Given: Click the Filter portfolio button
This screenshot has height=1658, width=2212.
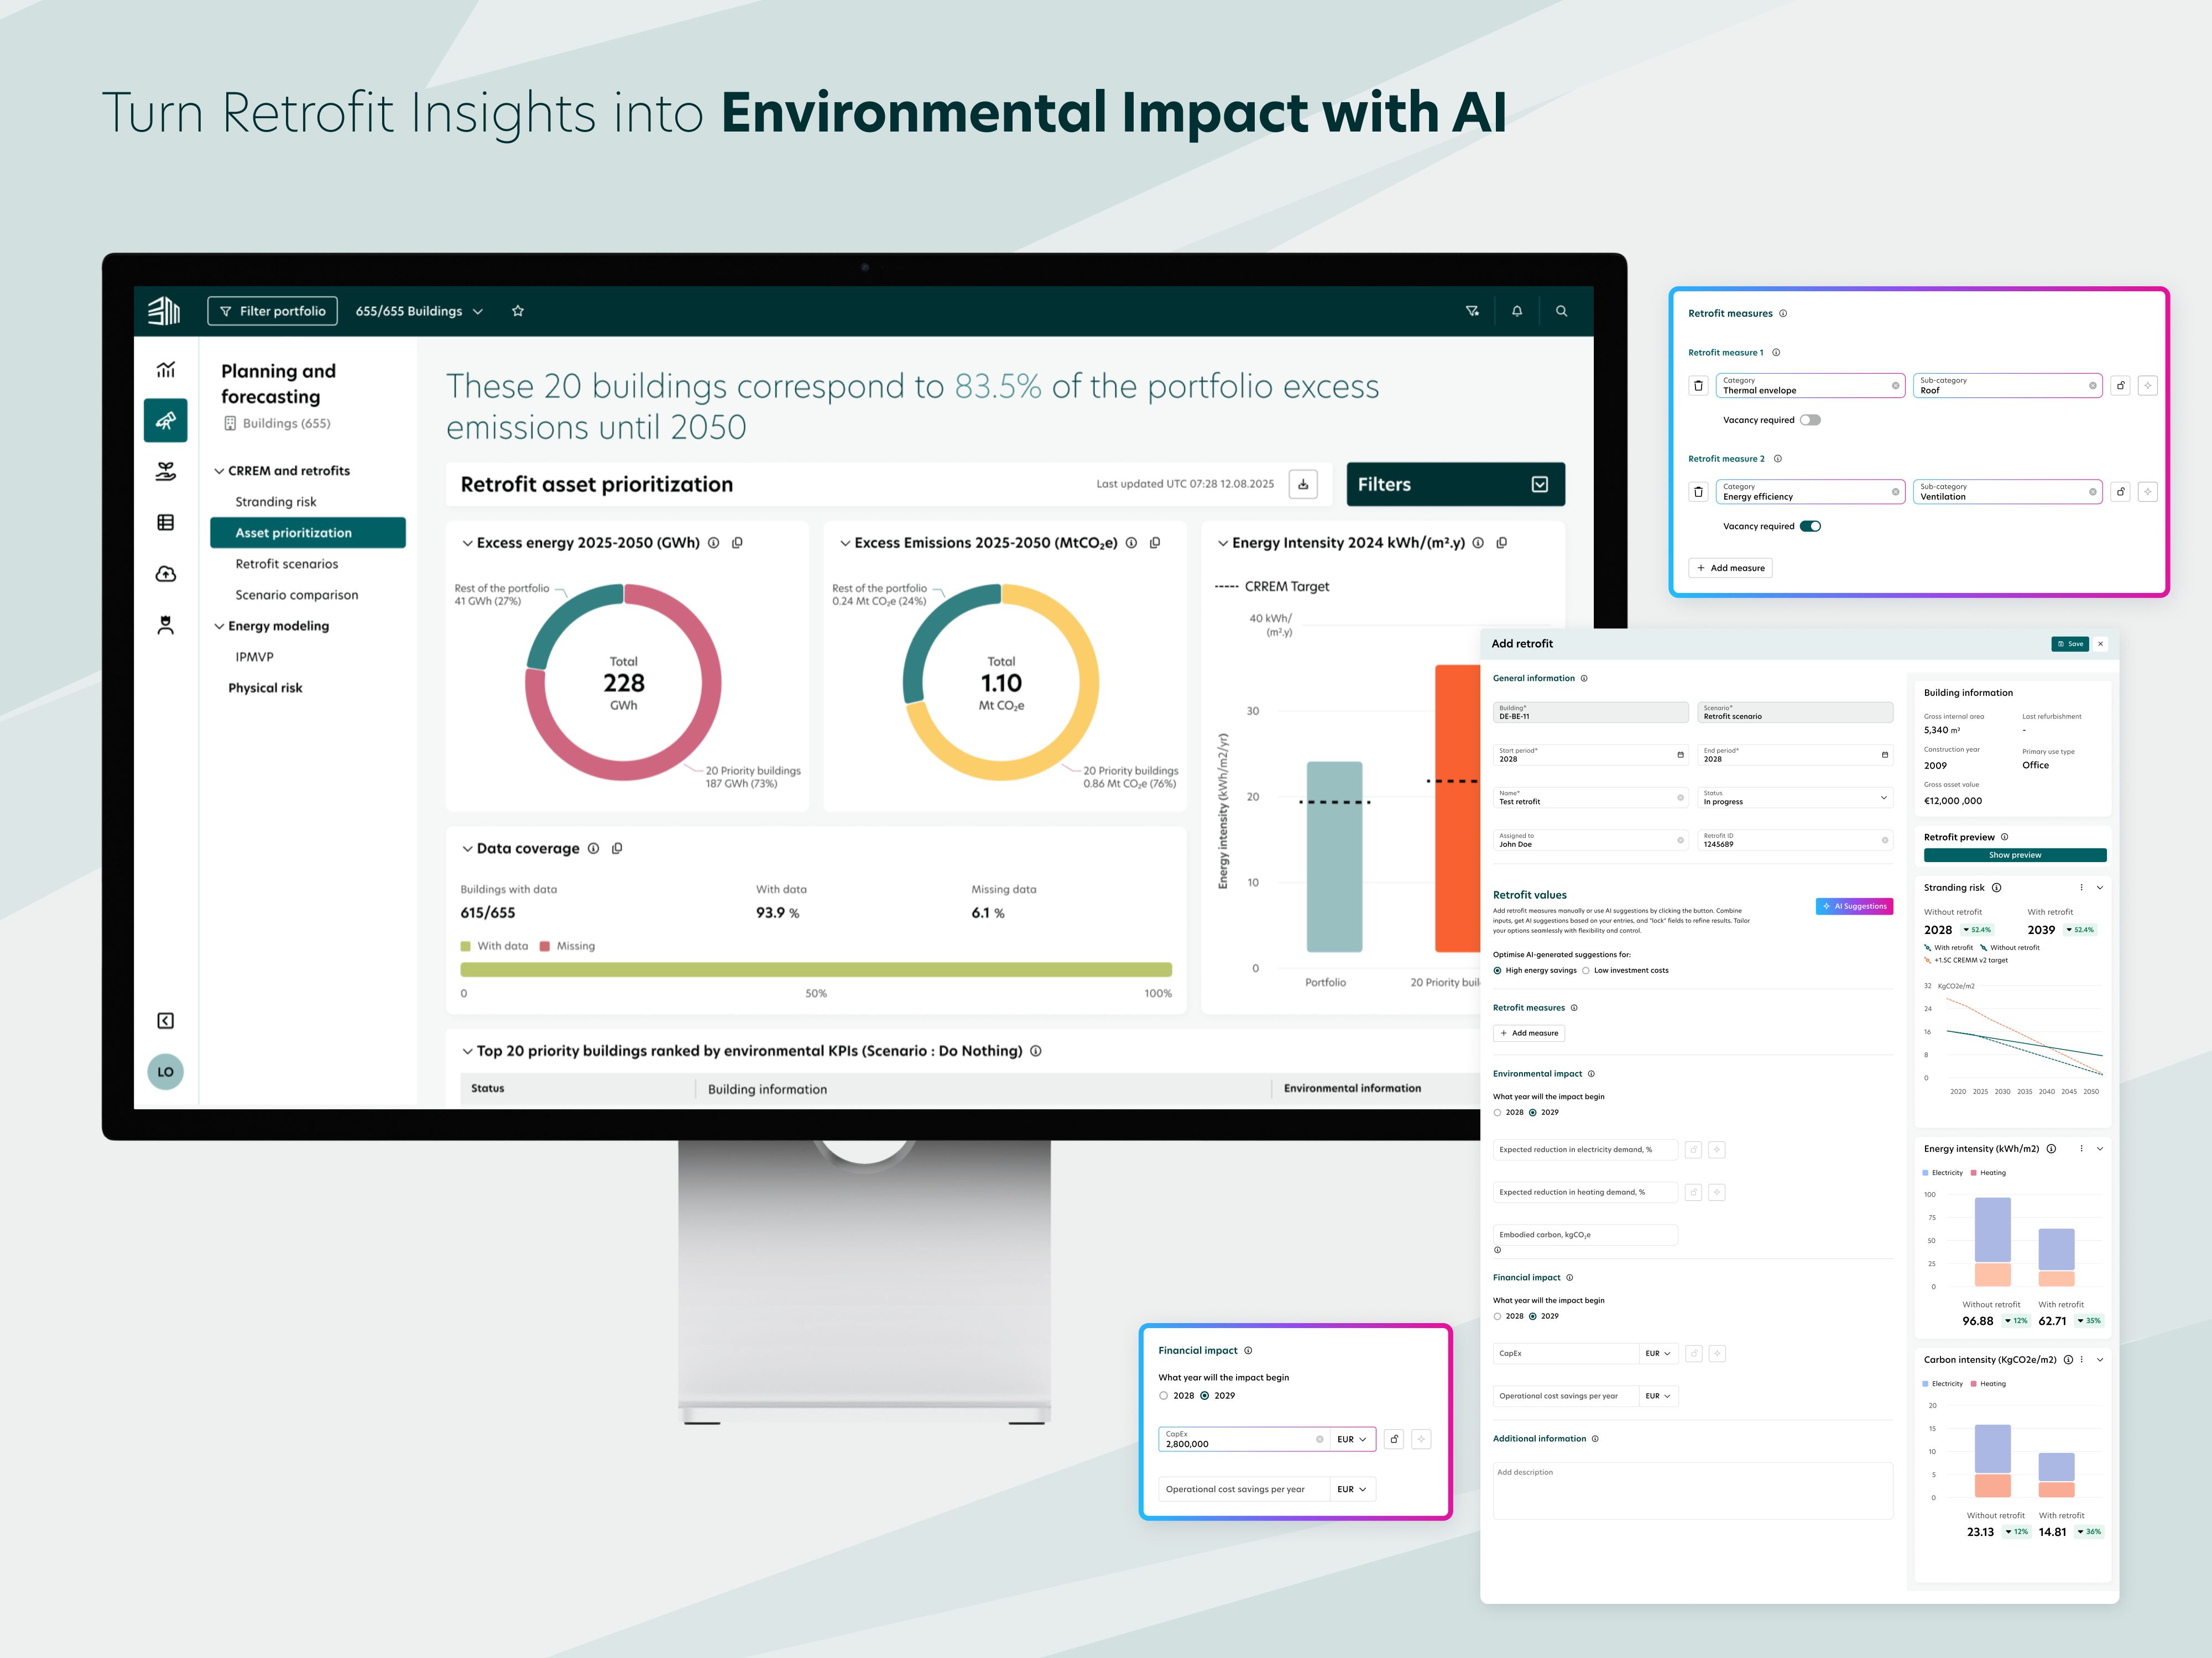Looking at the screenshot, I should pyautogui.click(x=272, y=311).
